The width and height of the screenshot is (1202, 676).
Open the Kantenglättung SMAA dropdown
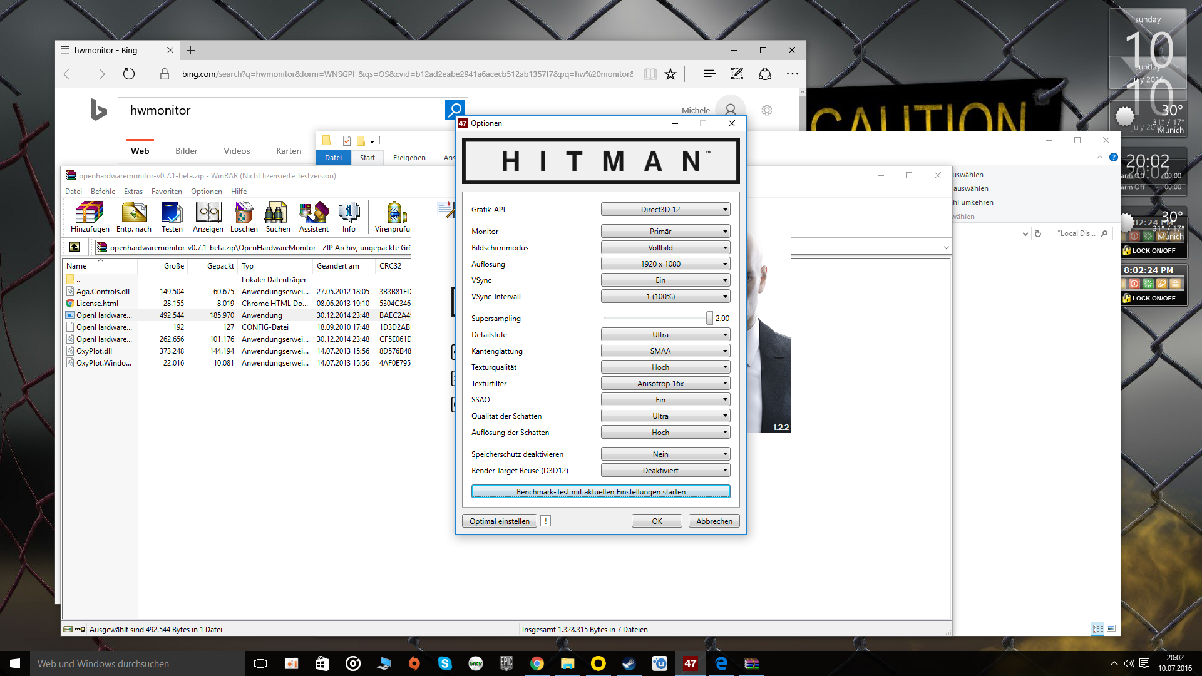665,351
